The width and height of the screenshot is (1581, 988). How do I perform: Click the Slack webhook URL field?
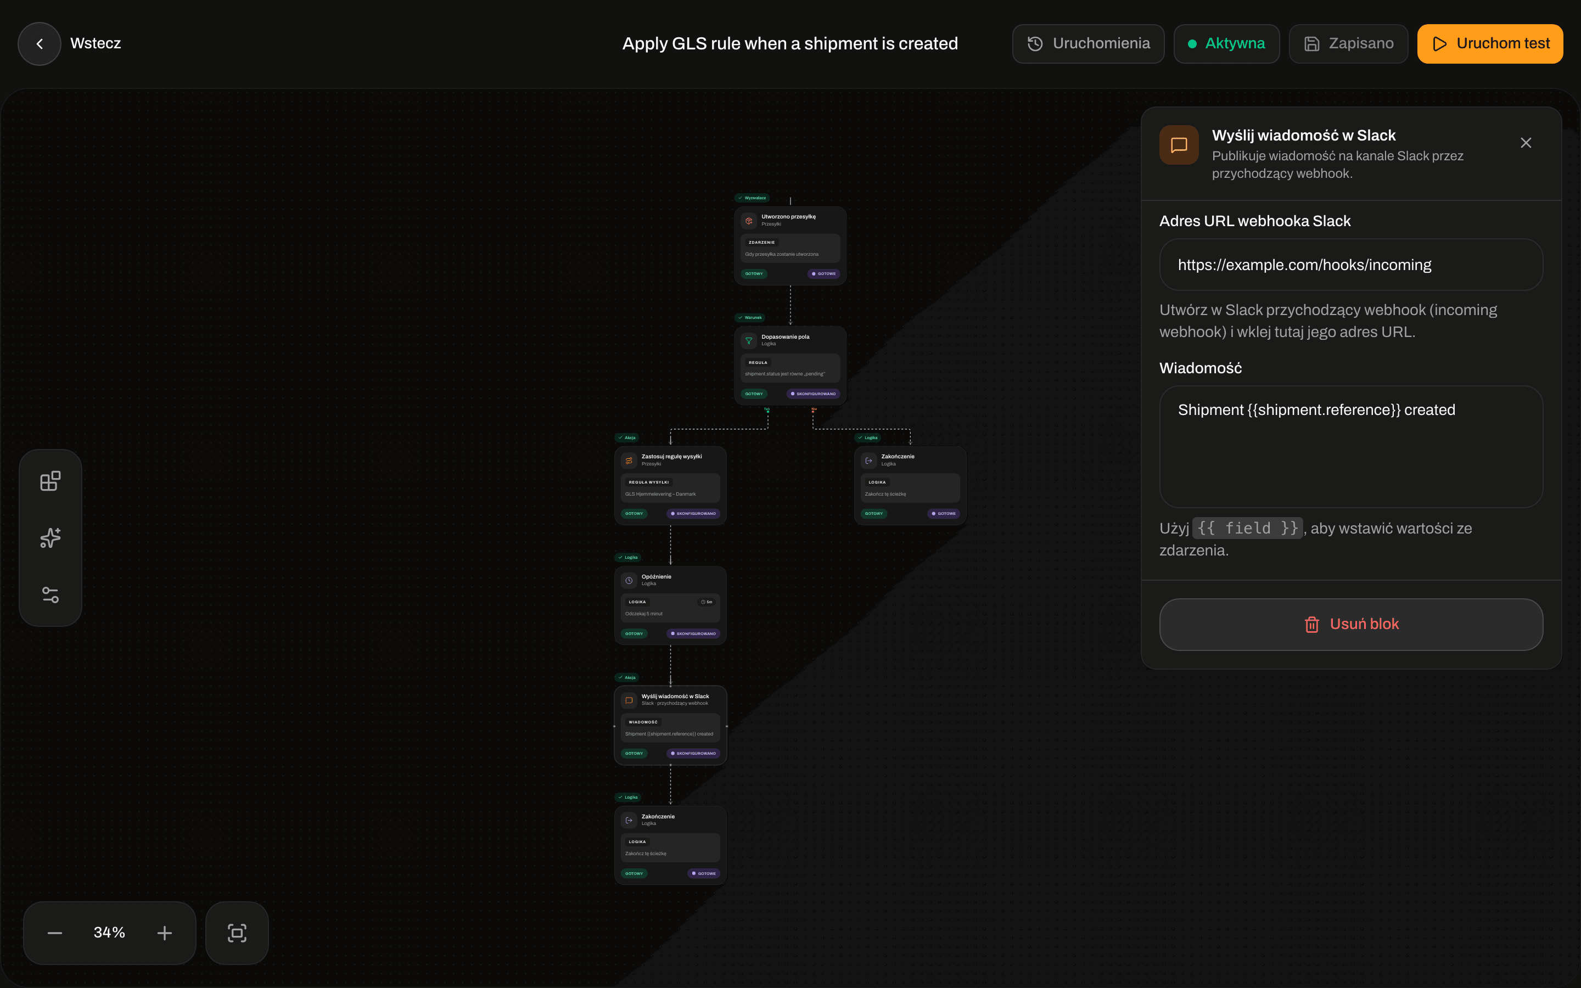1351,265
